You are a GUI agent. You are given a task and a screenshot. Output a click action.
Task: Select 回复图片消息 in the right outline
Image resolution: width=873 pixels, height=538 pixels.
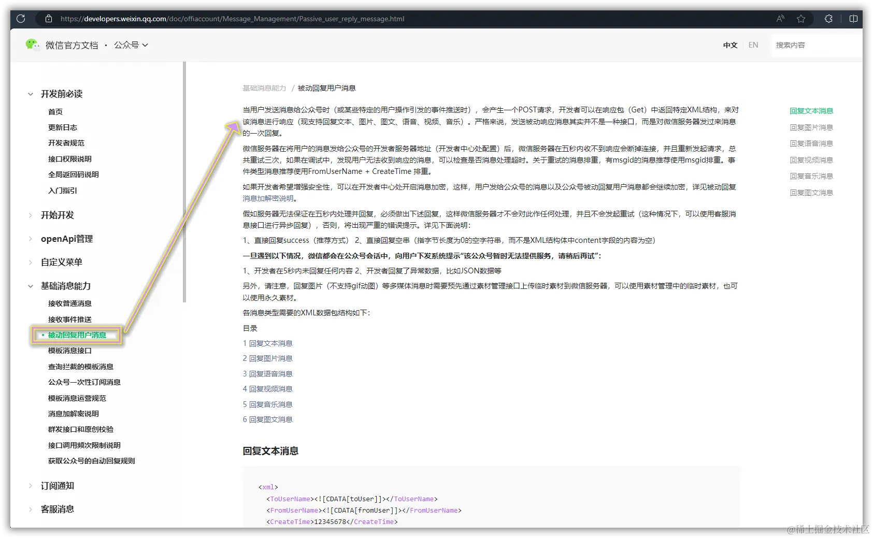pos(811,127)
